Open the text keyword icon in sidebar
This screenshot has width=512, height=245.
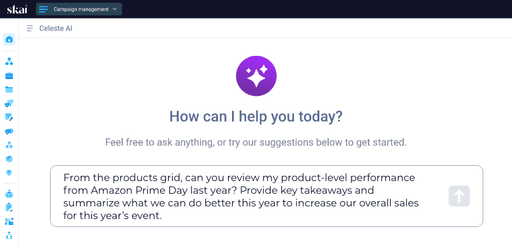pyautogui.click(x=9, y=117)
